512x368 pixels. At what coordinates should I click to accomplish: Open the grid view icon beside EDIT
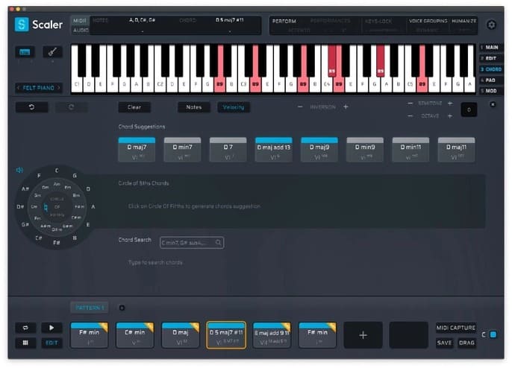click(26, 343)
